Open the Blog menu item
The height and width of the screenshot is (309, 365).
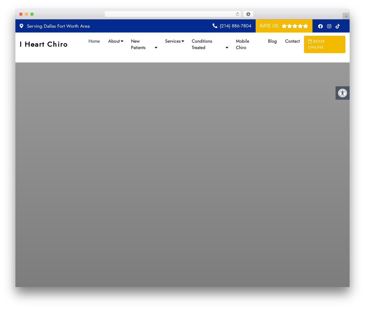272,41
